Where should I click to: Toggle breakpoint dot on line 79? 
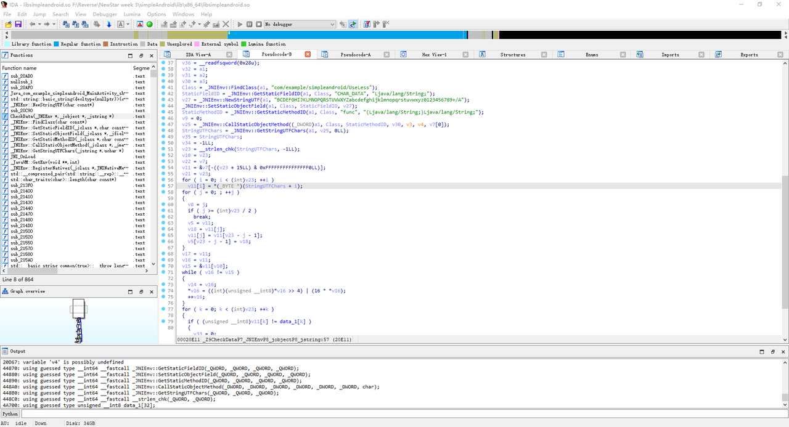coord(164,322)
